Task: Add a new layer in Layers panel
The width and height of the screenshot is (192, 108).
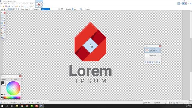Action: coord(145,62)
